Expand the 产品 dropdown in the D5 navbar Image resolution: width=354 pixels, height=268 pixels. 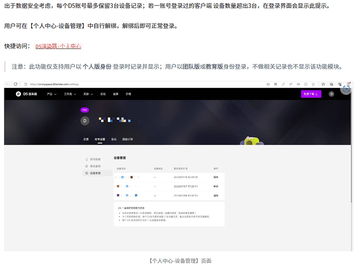(52, 94)
